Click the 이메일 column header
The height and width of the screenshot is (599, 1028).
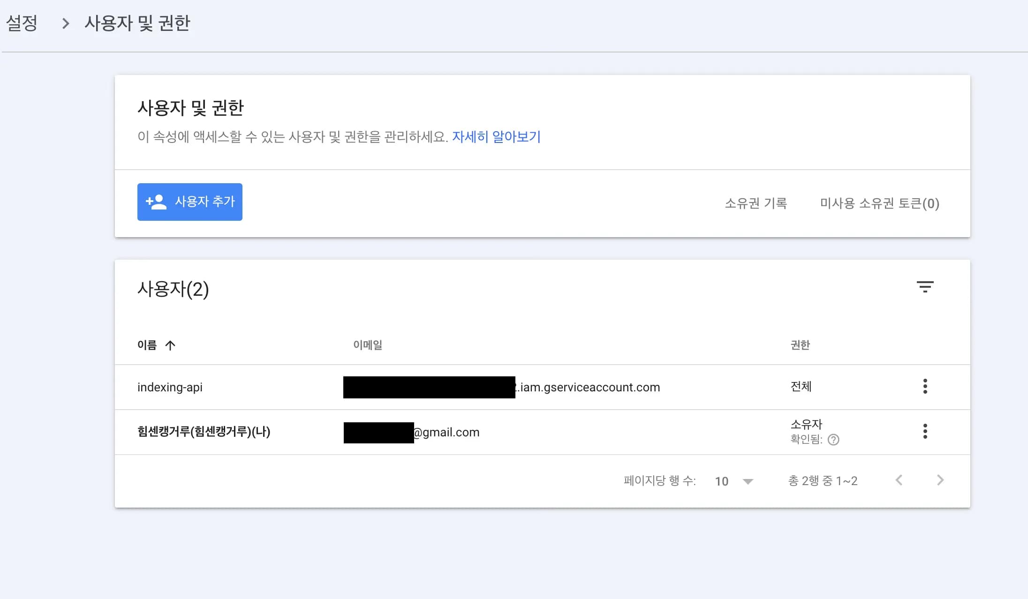click(x=368, y=345)
